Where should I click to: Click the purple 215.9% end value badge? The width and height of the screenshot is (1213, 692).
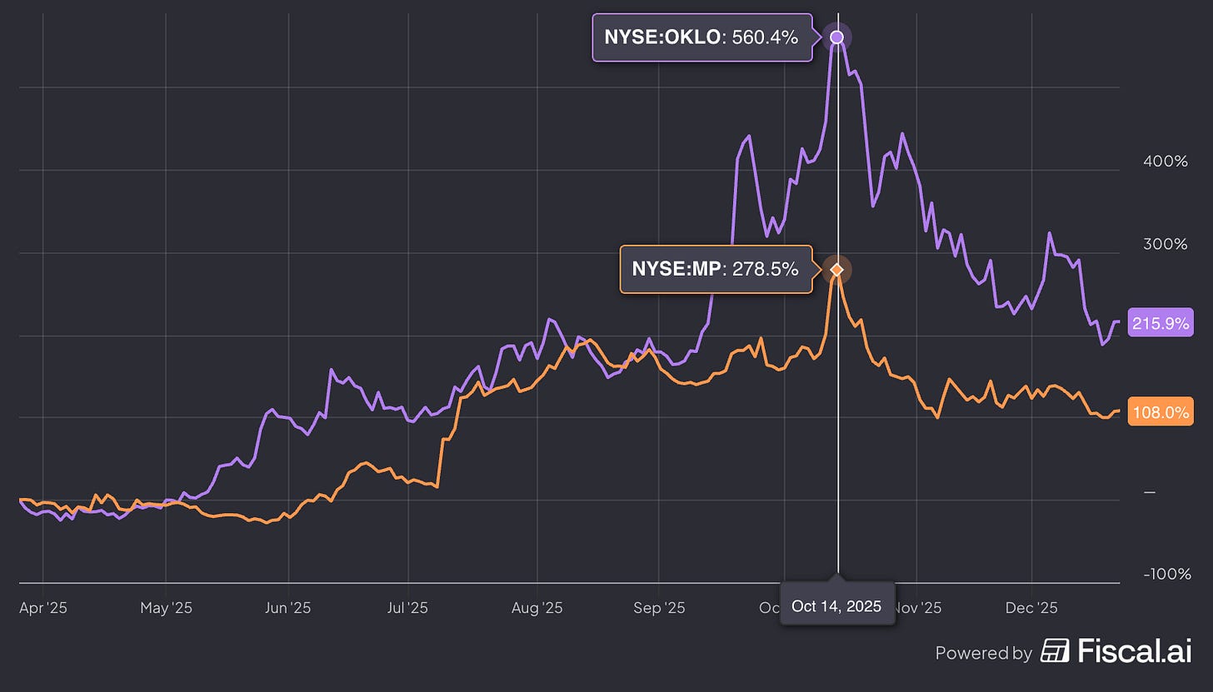(x=1161, y=323)
